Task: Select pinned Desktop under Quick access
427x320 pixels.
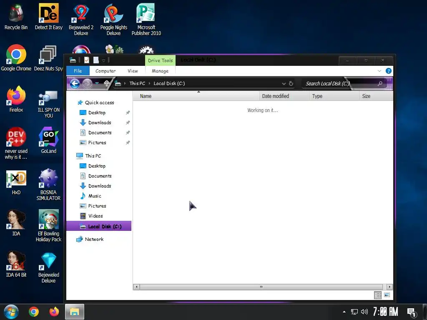Action: point(97,112)
